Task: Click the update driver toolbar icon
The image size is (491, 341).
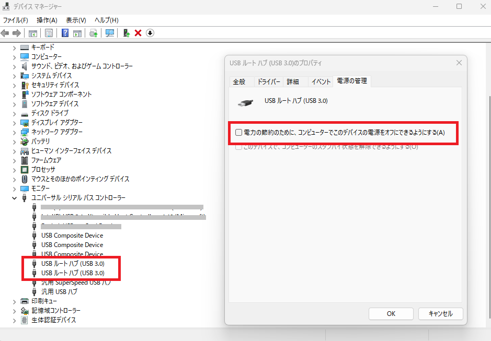Action: pos(127,33)
